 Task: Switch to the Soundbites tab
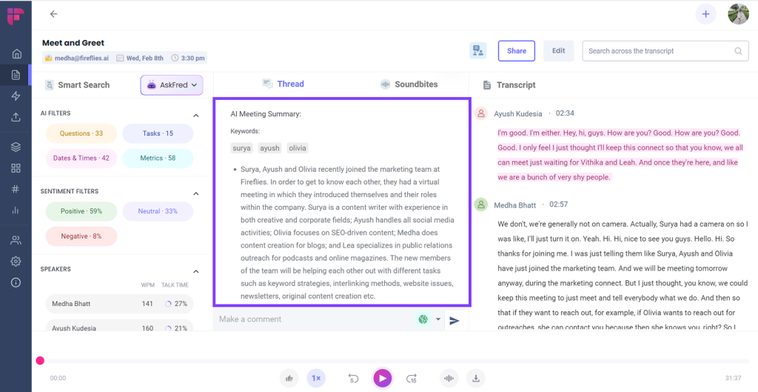pos(409,84)
